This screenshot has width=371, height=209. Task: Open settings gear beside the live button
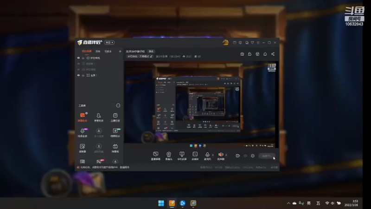point(253,156)
